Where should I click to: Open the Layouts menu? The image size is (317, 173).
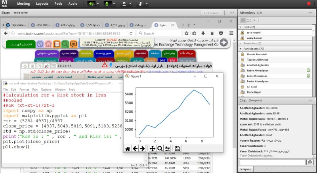coord(42,4)
